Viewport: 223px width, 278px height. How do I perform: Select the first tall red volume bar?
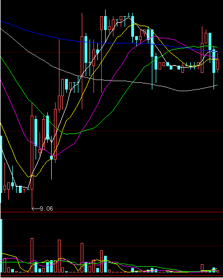[32, 255]
